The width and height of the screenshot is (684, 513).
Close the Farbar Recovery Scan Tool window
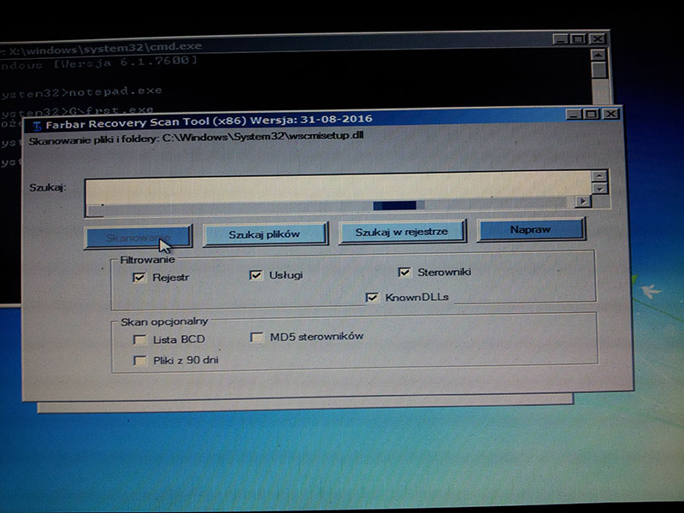tap(610, 114)
